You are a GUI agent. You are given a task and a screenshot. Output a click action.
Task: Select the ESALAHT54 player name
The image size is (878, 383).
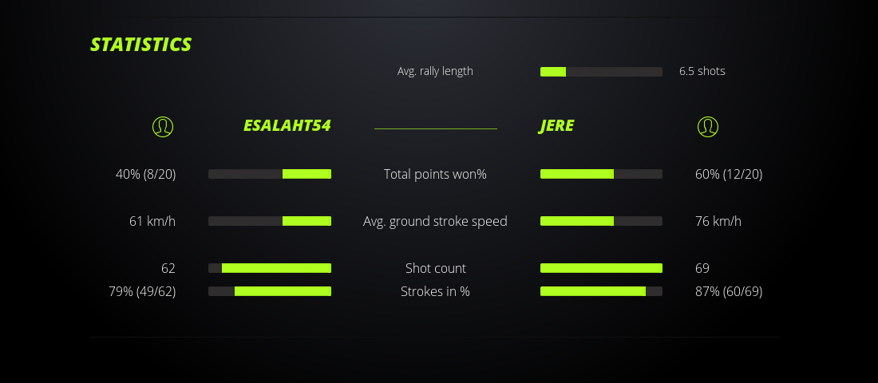pos(287,126)
